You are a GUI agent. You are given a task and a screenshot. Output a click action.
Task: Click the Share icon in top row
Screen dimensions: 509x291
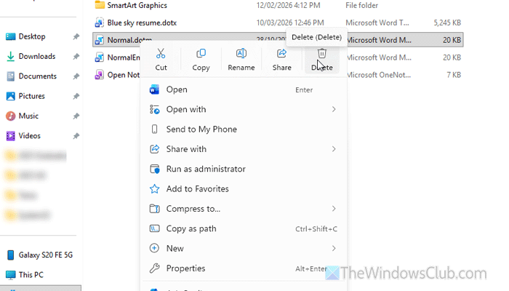point(282,53)
